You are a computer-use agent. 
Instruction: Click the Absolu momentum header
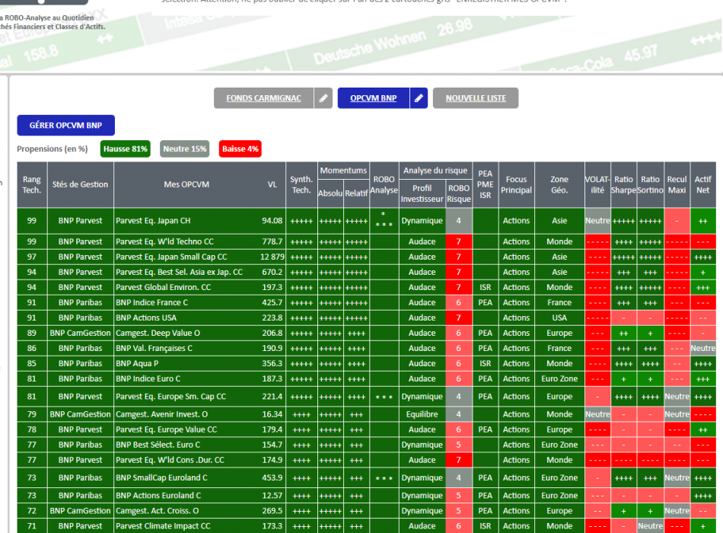(x=330, y=193)
